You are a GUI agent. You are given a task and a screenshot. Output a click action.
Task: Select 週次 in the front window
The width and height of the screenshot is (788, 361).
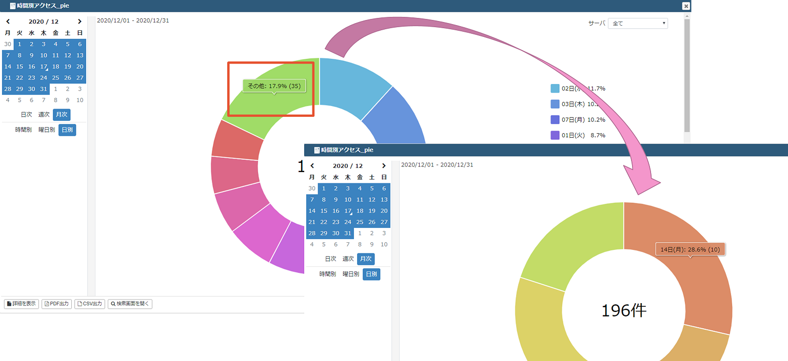pos(348,259)
